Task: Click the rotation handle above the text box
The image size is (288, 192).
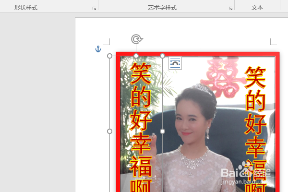Action: [x=137, y=39]
